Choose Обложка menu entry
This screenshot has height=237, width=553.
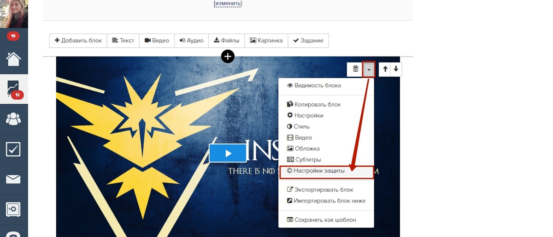pos(326,148)
